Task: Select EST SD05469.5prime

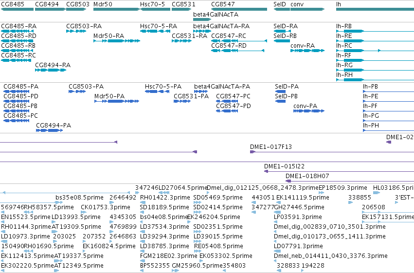Action: [x=218, y=198]
